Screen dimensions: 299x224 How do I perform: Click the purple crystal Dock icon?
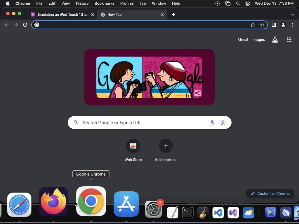pyautogui.click(x=286, y=213)
